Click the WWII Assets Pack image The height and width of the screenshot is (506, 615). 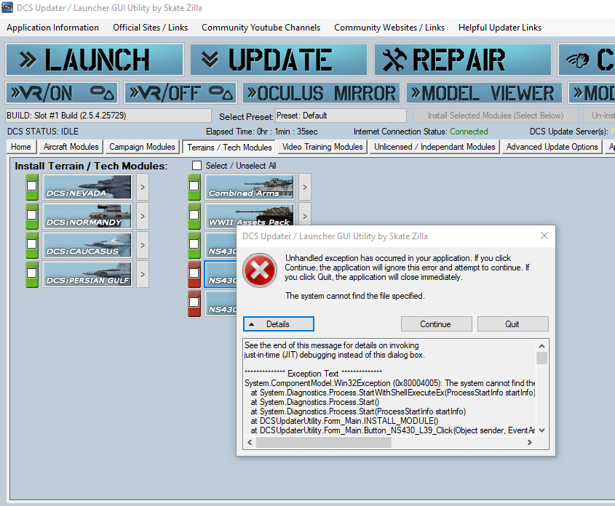[250, 214]
